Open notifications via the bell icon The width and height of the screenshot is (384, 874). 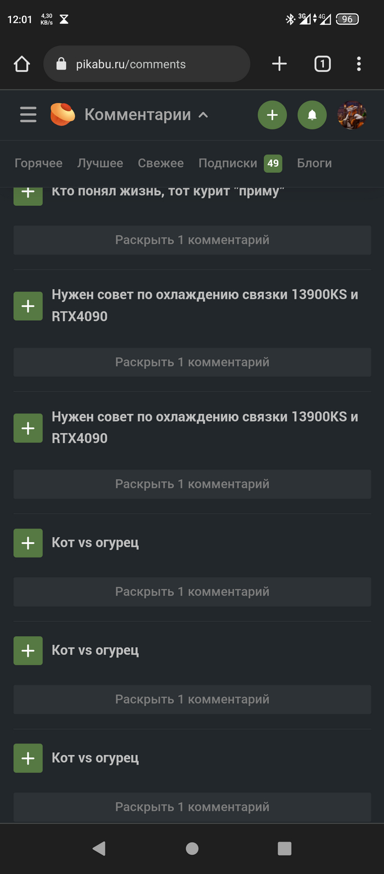(x=312, y=115)
